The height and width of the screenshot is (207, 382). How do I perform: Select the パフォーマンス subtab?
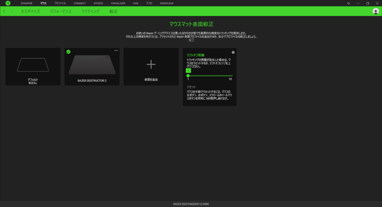61,11
